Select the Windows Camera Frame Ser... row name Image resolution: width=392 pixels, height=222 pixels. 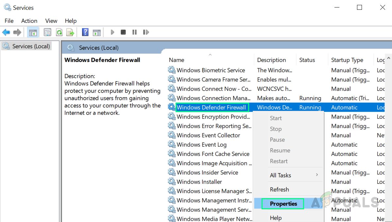tap(213, 80)
